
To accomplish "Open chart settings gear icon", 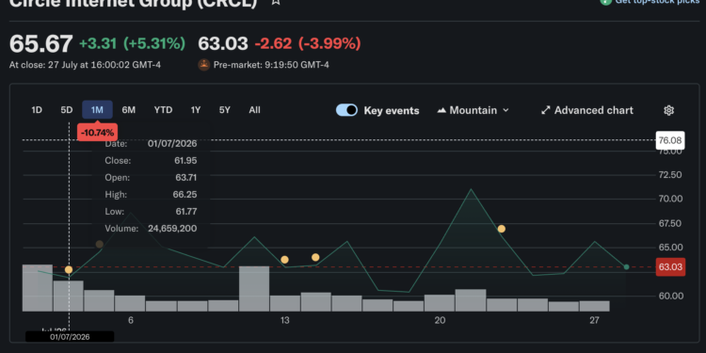I will pyautogui.click(x=668, y=110).
